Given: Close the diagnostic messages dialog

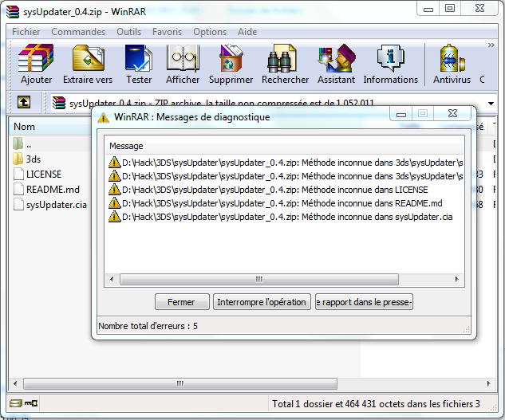Looking at the screenshot, I should point(453,114).
